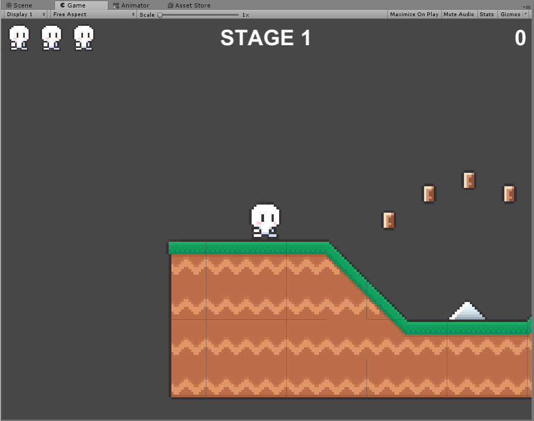Click the STAGE 1 title text
Viewport: 534px width, 421px height.
(265, 38)
